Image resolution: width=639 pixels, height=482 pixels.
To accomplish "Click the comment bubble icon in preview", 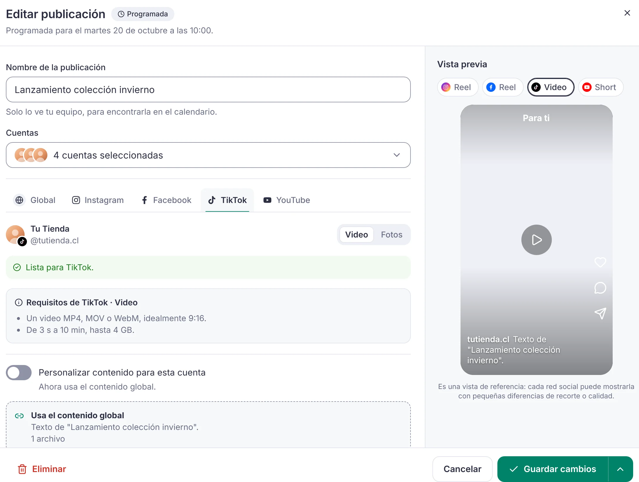I will [x=600, y=288].
